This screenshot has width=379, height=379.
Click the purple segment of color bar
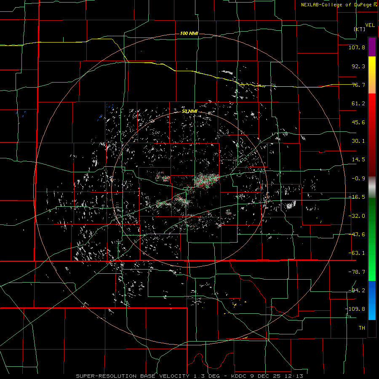[372, 47]
